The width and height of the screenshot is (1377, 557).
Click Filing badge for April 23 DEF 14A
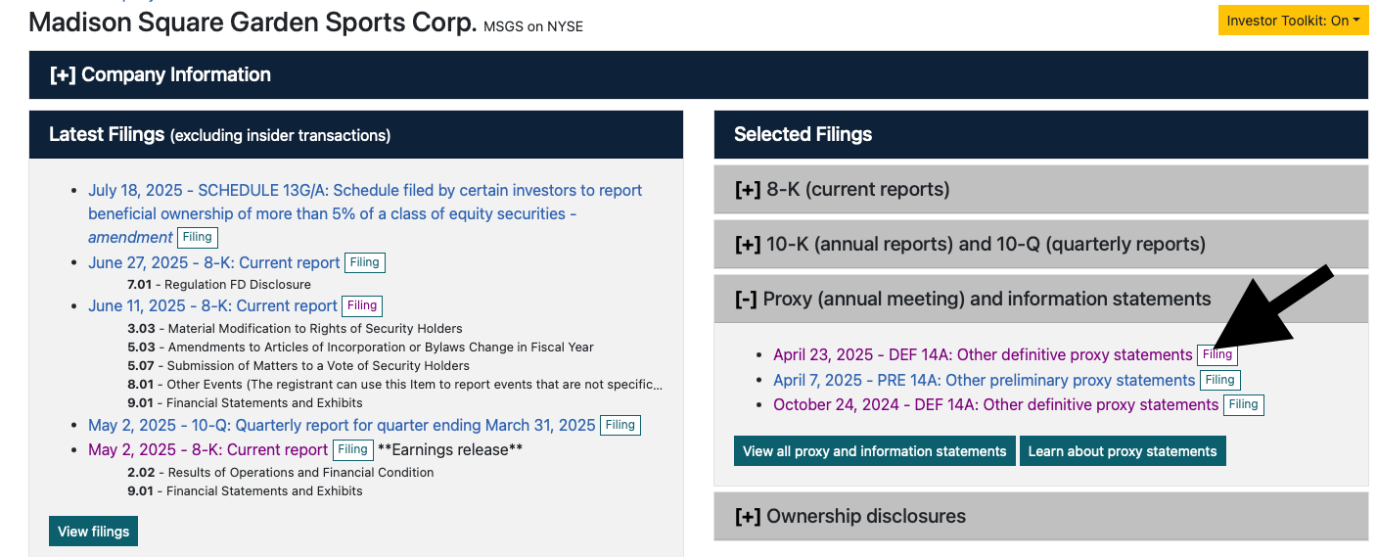tap(1217, 354)
